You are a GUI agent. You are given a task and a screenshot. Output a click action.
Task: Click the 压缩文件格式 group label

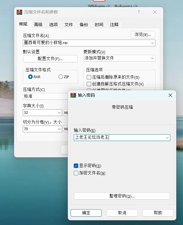38,70
